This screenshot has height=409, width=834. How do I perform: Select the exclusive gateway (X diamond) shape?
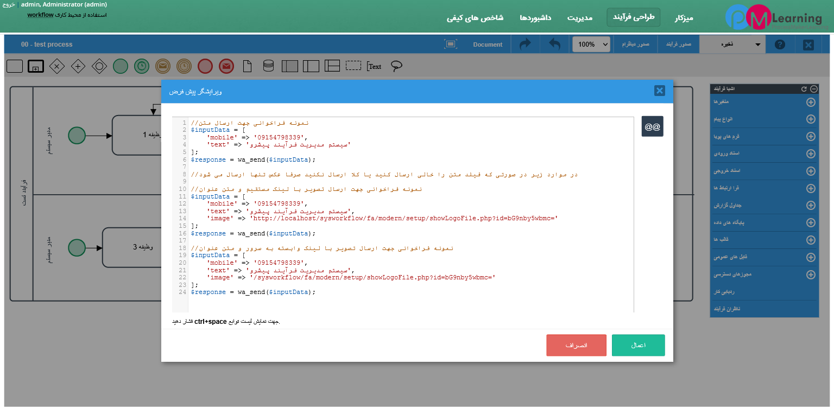[x=57, y=66]
